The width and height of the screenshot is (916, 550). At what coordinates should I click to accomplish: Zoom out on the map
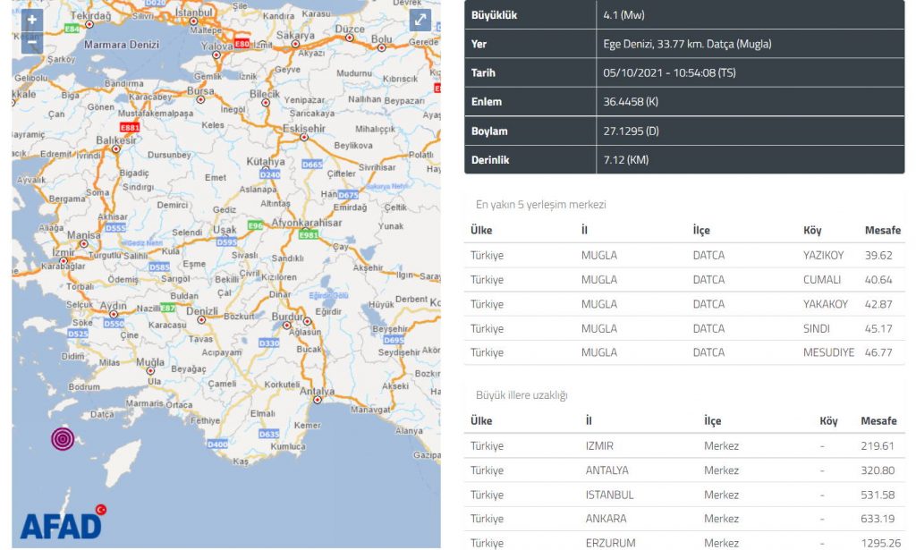(32, 41)
